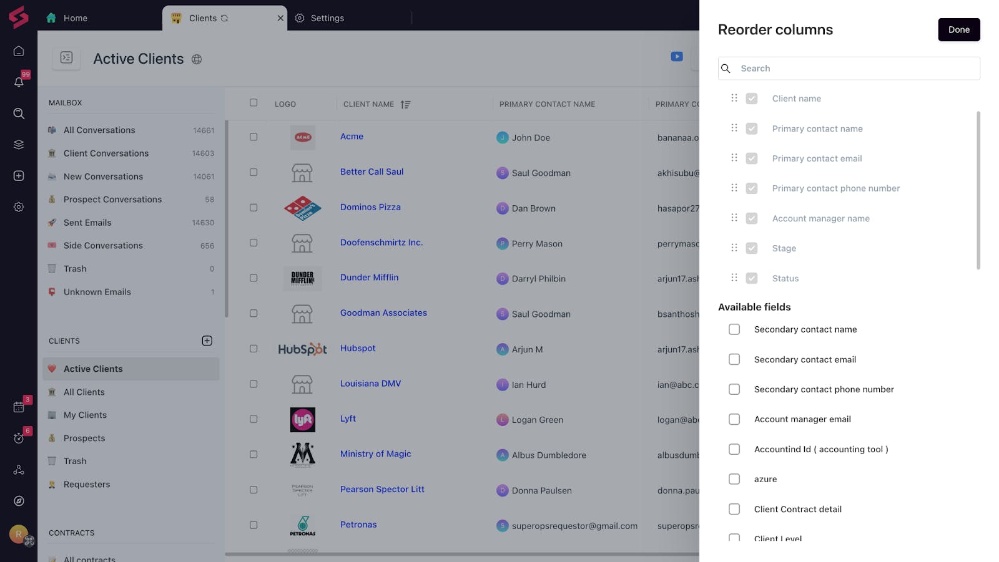Click the Reorder columns panel scrollbar
This screenshot has height=562, width=999.
click(978, 190)
